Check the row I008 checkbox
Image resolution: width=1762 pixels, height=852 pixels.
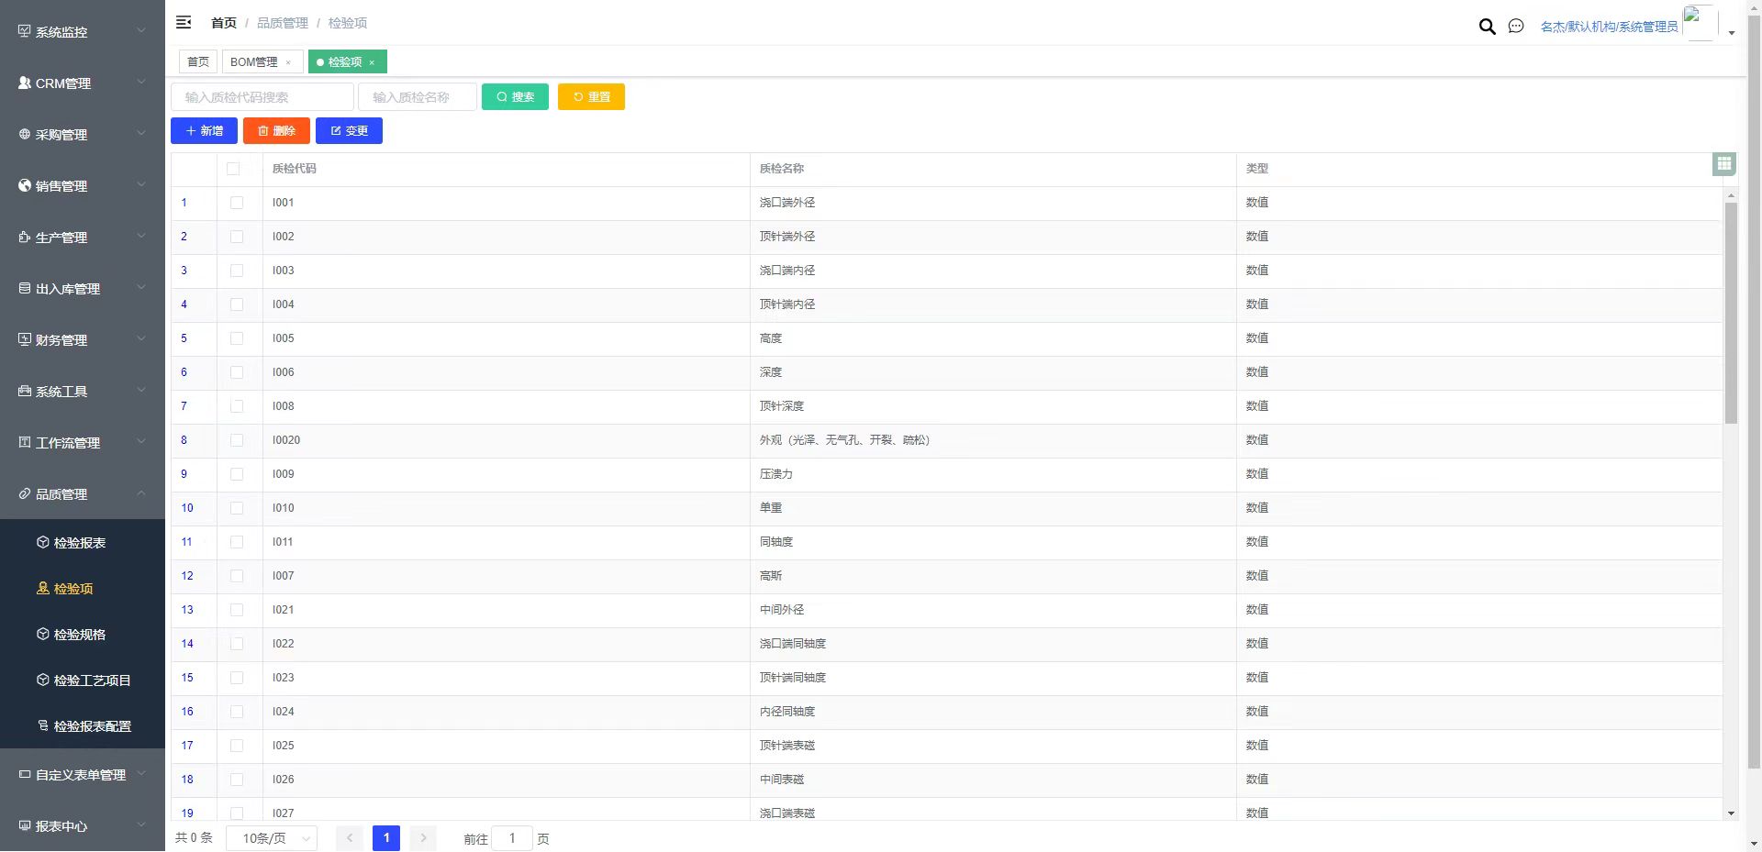(x=237, y=406)
